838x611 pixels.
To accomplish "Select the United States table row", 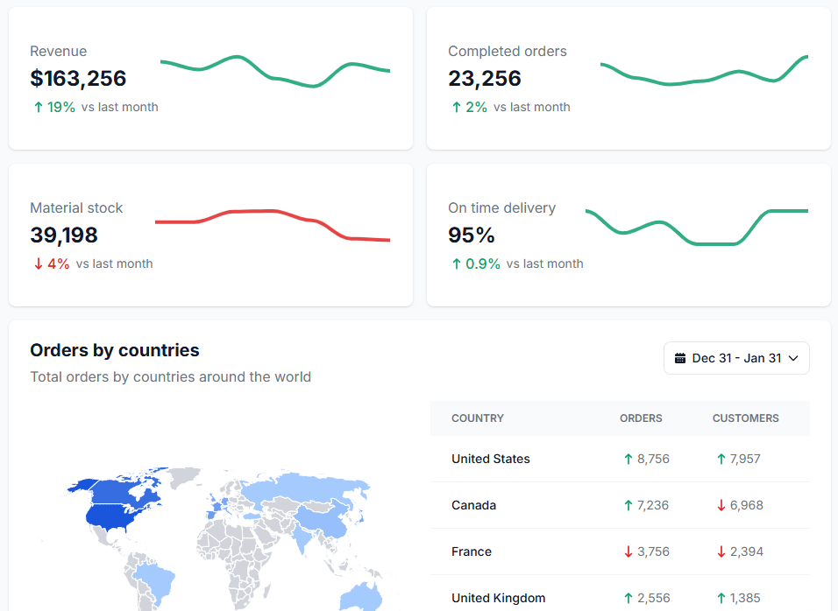I will [x=491, y=459].
